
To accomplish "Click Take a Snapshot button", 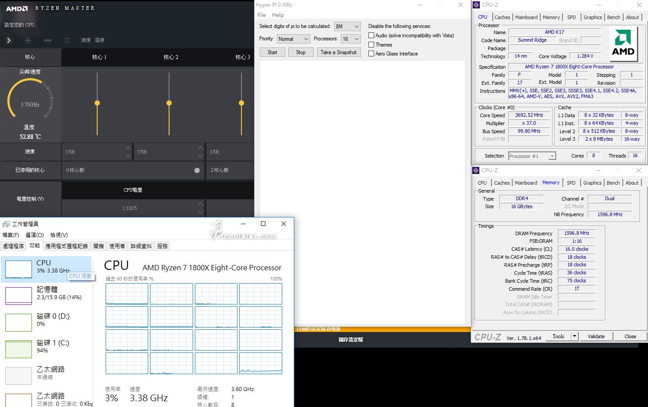I will 339,52.
